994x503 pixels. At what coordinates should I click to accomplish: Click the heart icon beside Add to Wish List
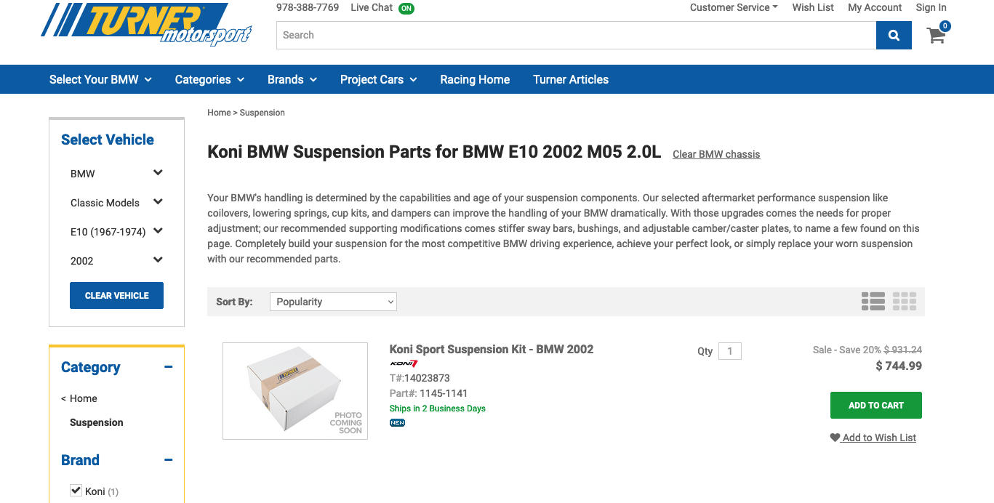point(834,437)
